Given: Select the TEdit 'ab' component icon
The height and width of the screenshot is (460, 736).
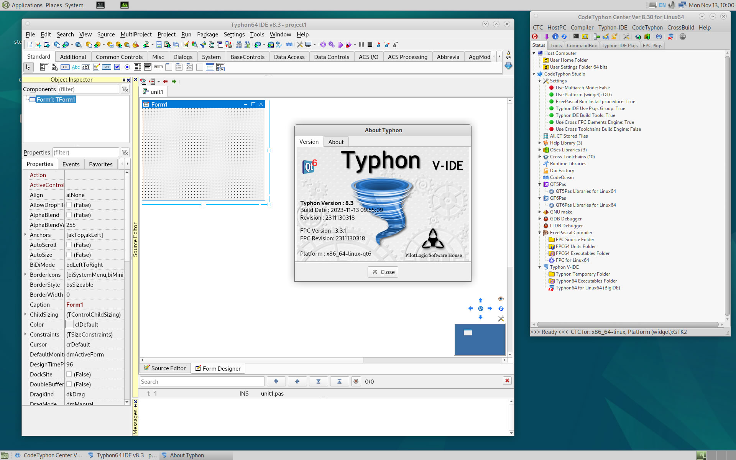Looking at the screenshot, I should 86,67.
